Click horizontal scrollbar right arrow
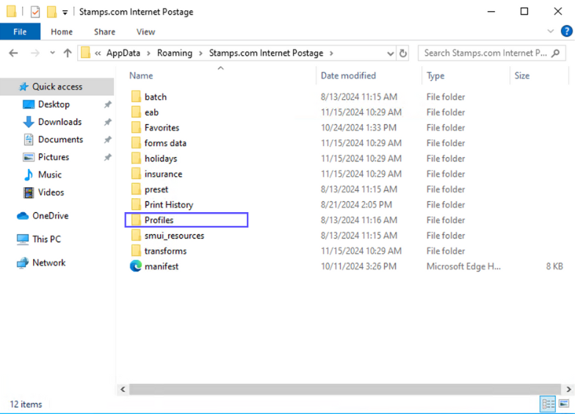Screen dimensions: 575x414 tap(568, 389)
